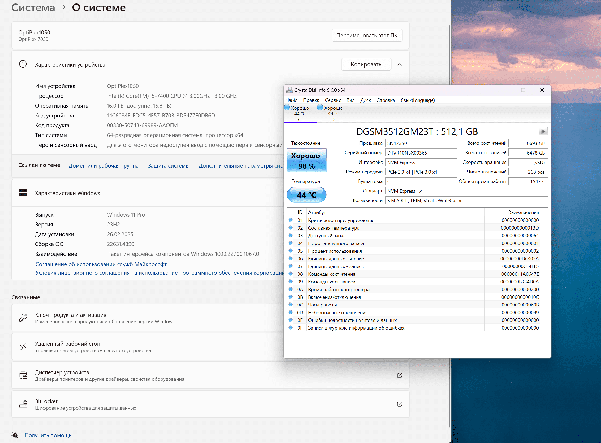This screenshot has width=601, height=443.
Task: Navigate to Система breadcrumb
Action: click(33, 7)
